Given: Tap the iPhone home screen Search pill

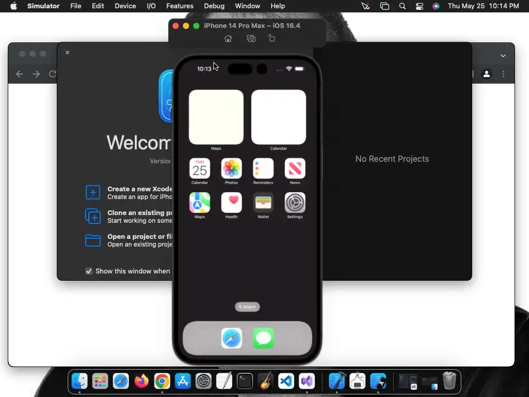Looking at the screenshot, I should [x=247, y=307].
